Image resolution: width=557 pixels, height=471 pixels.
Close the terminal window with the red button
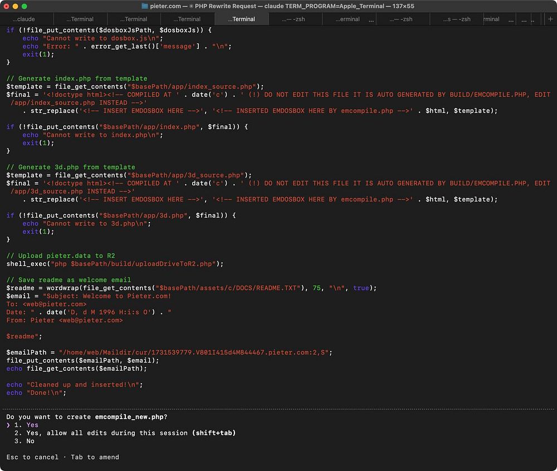(x=7, y=6)
